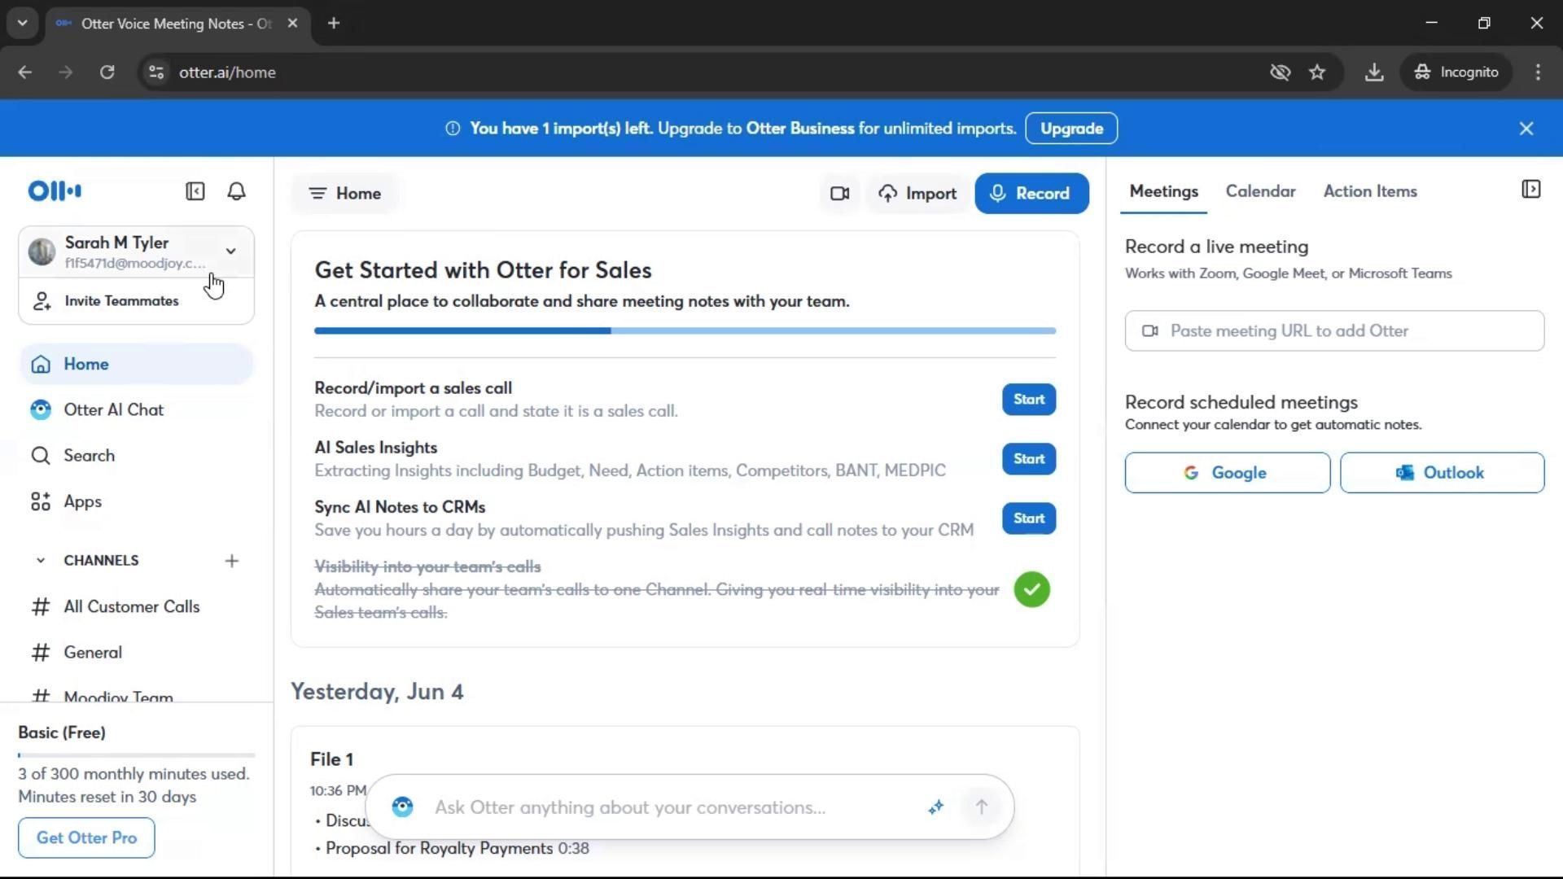1563x879 pixels.
Task: Collapse the left sidebar panel icon
Action: 195,191
